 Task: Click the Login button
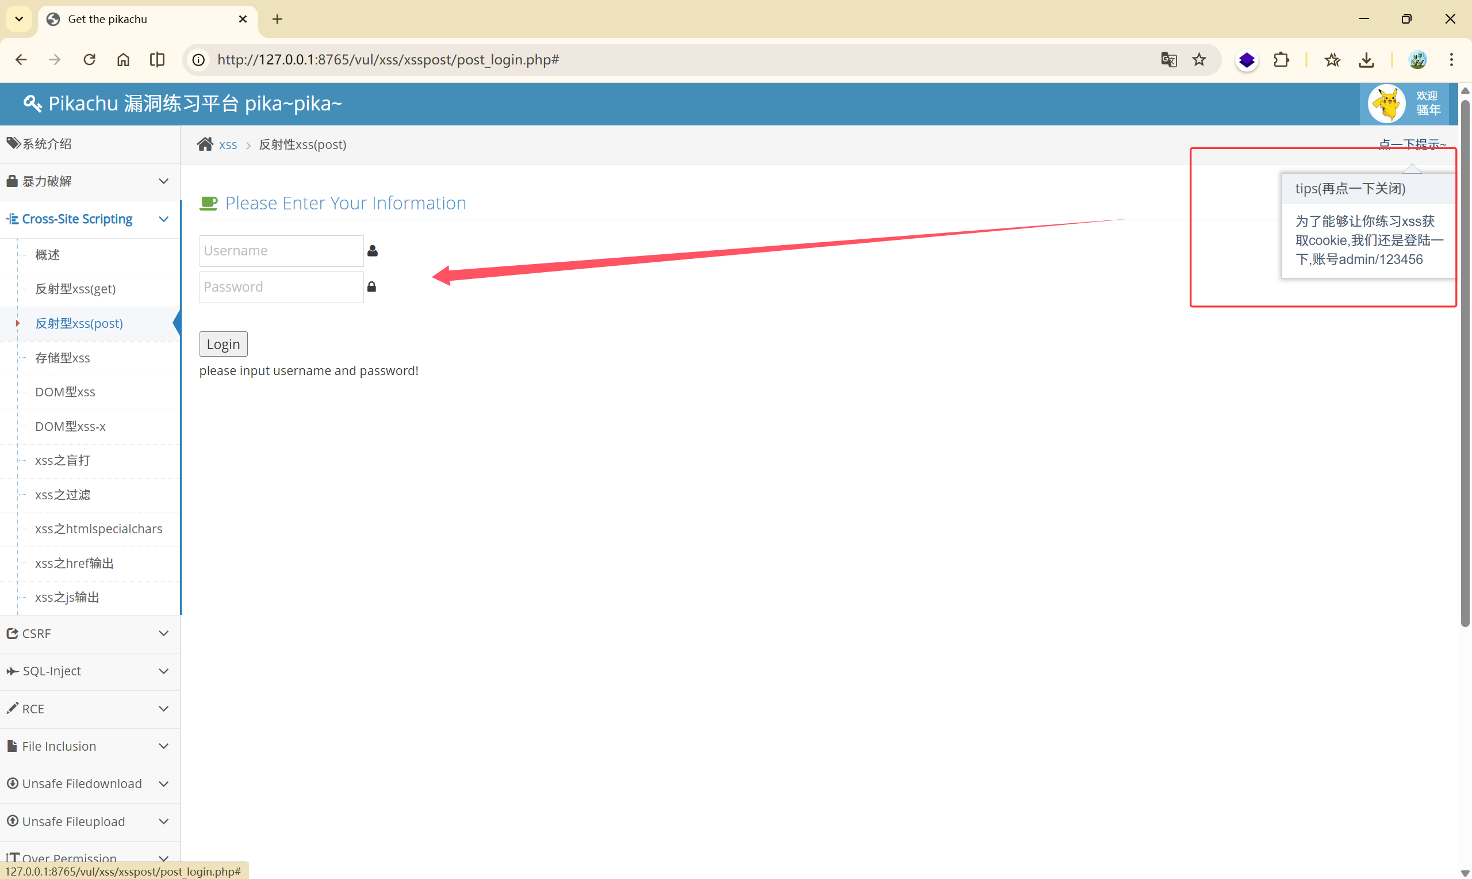click(223, 344)
